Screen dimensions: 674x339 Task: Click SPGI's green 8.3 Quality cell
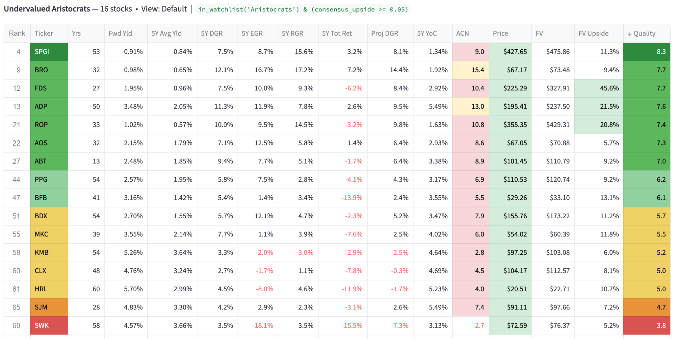point(647,52)
